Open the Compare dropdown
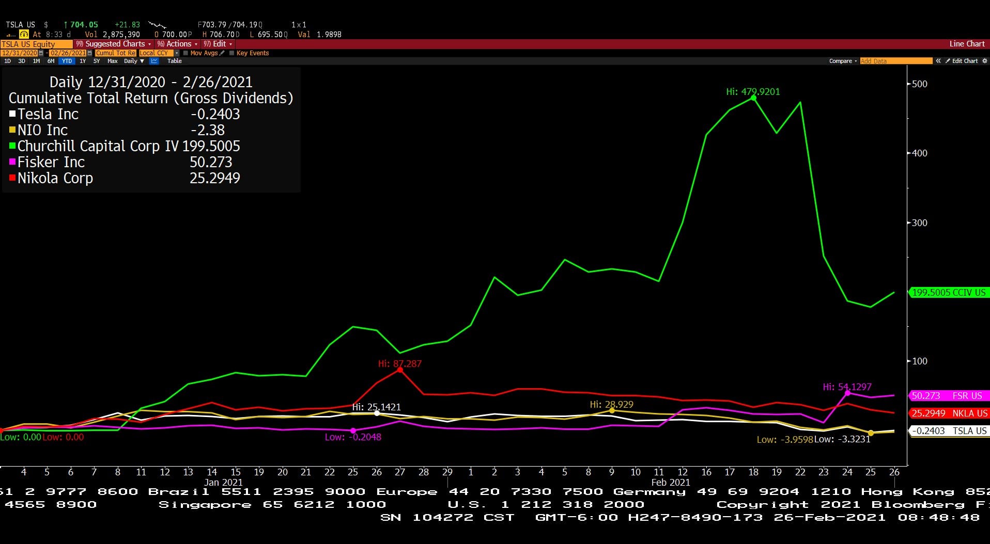Image resolution: width=990 pixels, height=544 pixels. (843, 61)
